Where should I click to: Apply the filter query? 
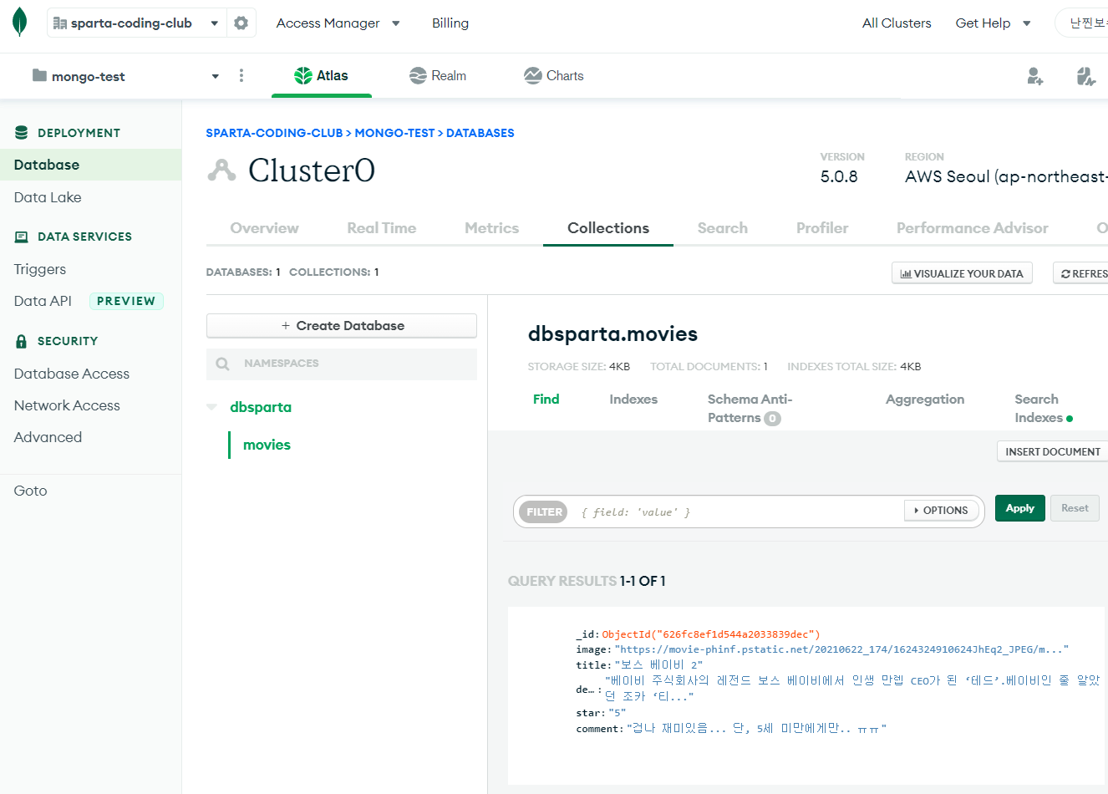(x=1019, y=508)
